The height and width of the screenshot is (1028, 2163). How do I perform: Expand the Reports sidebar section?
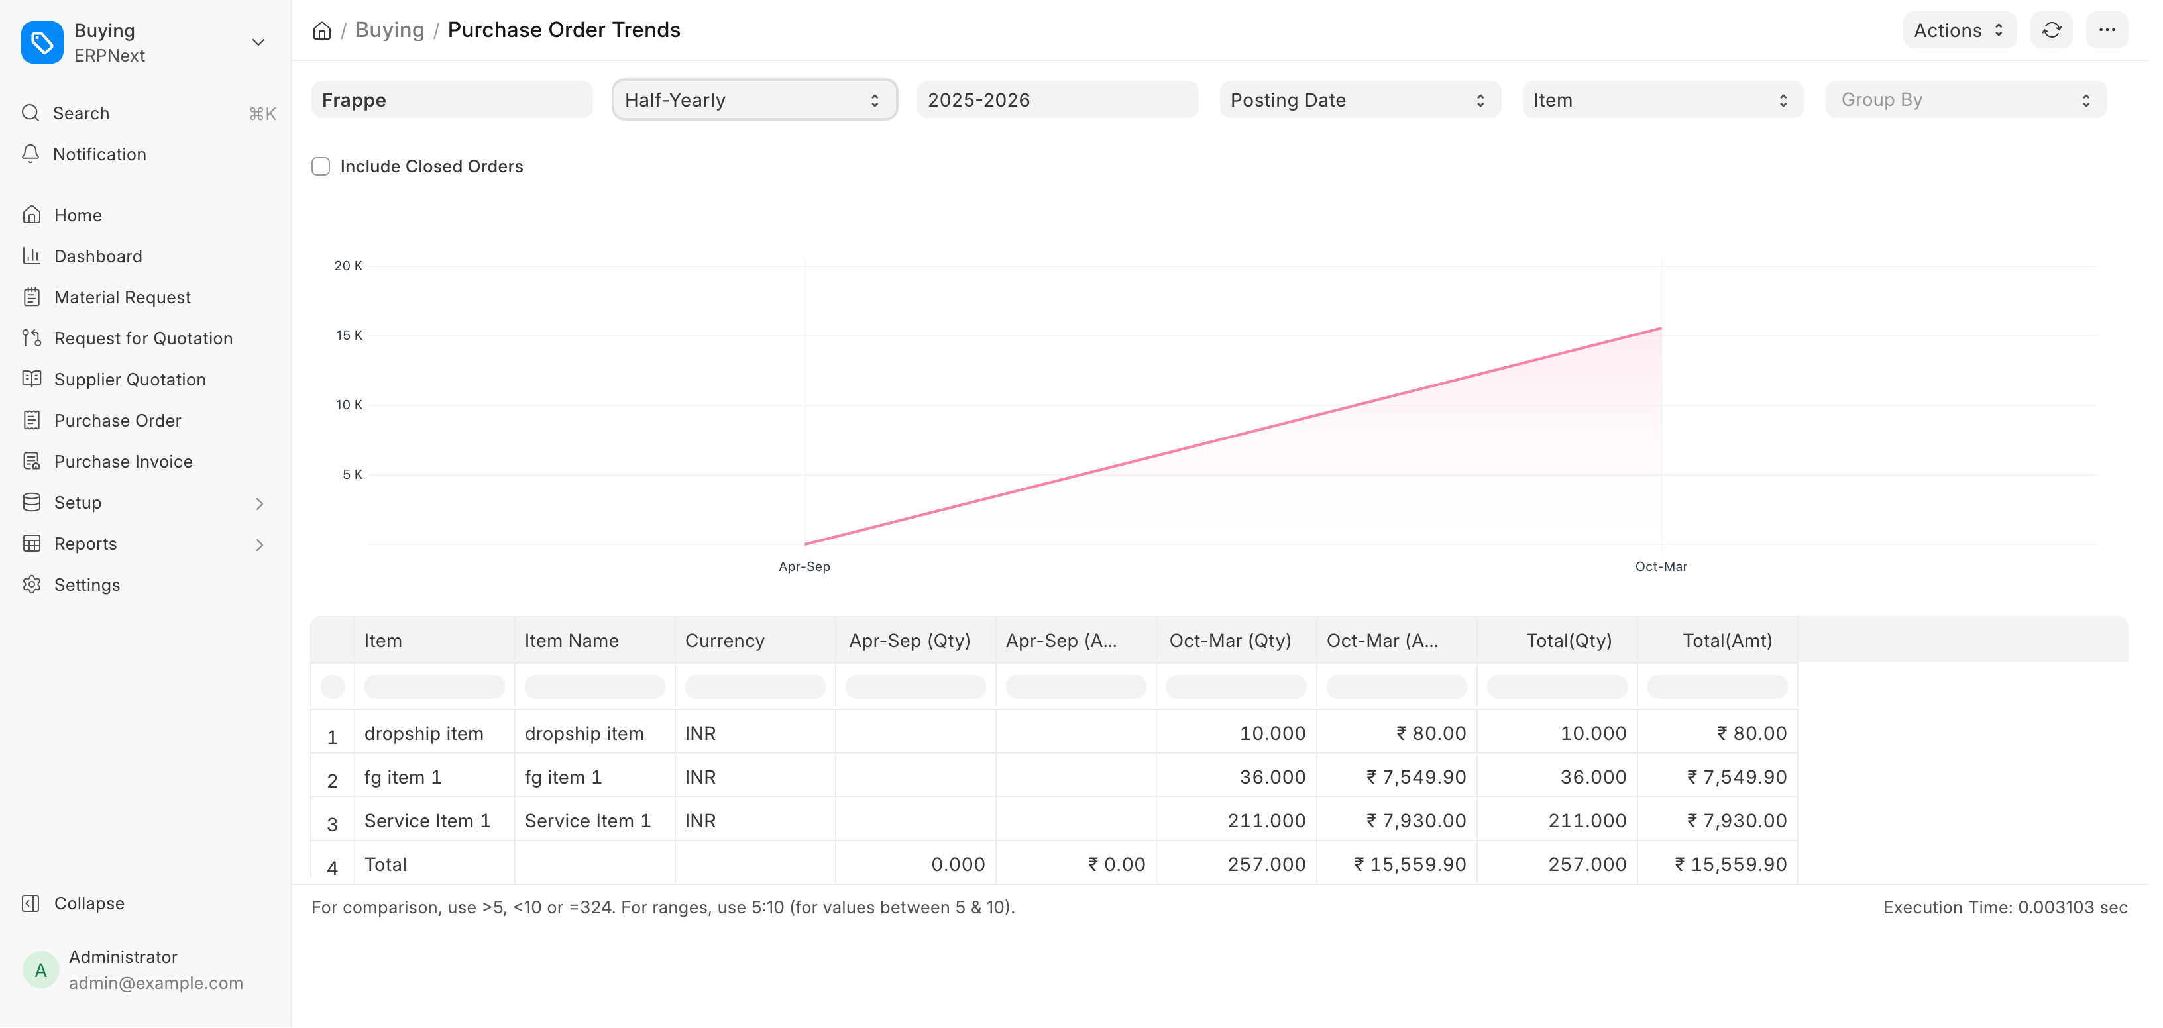pyautogui.click(x=260, y=544)
